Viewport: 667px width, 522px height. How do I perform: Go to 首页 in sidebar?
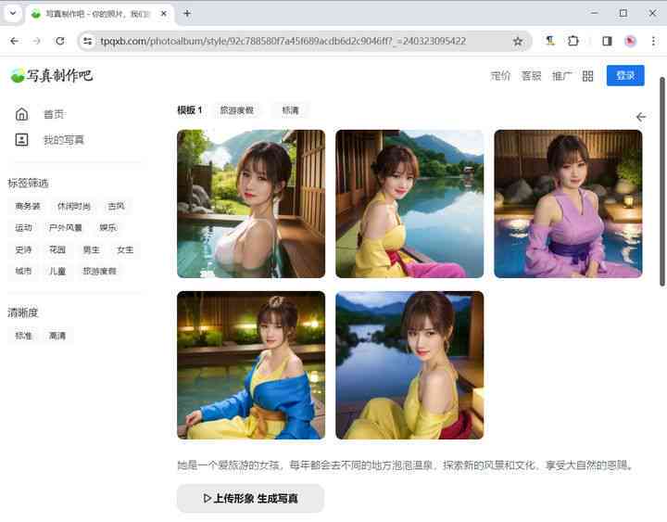click(x=54, y=114)
